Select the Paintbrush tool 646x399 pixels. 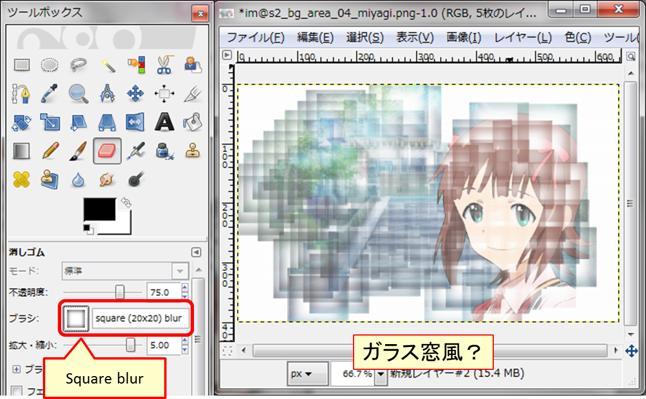tap(78, 151)
